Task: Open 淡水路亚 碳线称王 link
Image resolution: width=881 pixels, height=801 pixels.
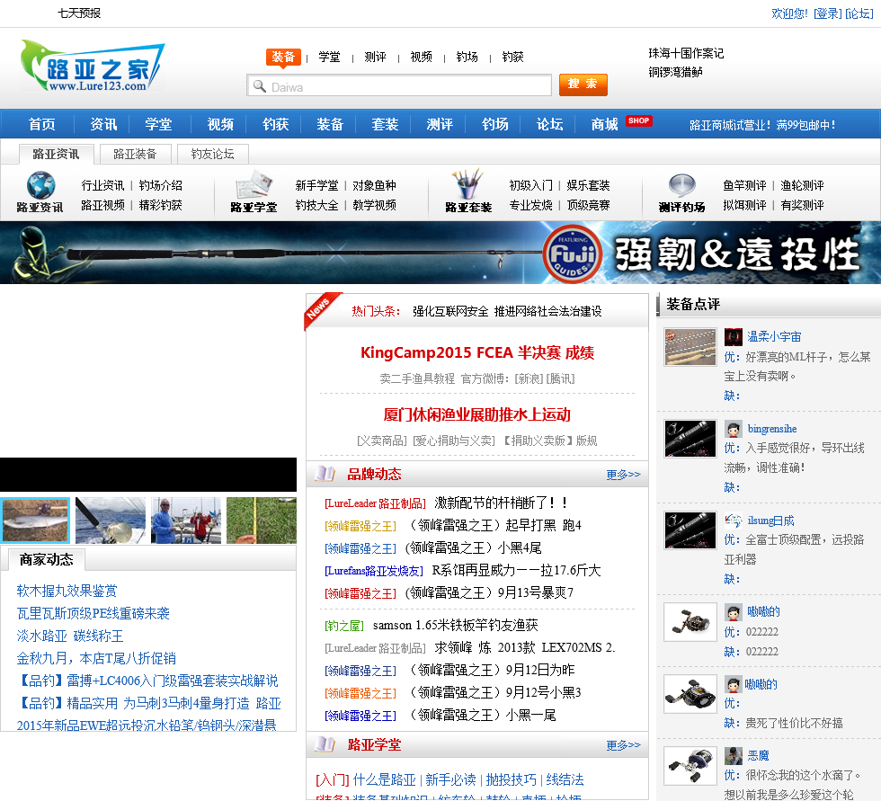Action: pyautogui.click(x=70, y=636)
